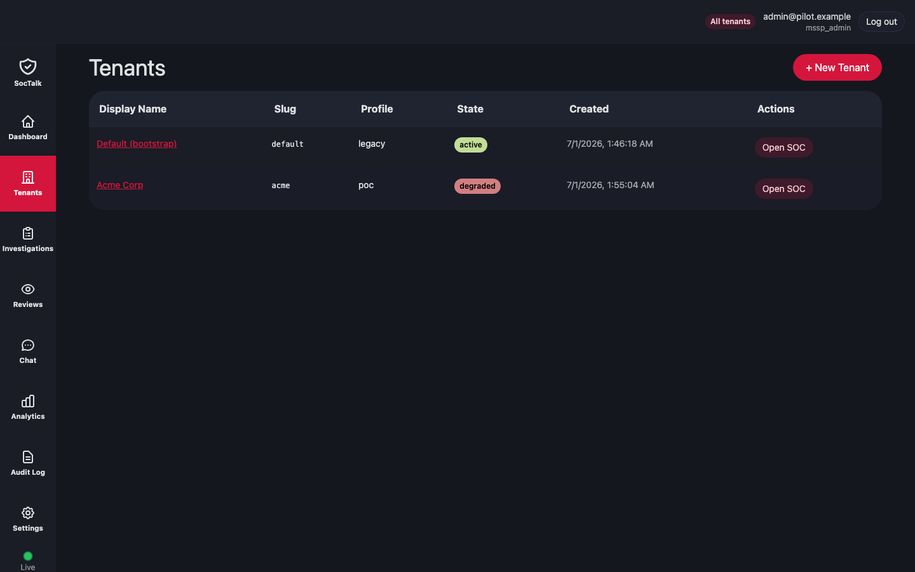The height and width of the screenshot is (572, 915).
Task: Open the Default (bootstrap) tenant link
Action: [x=137, y=144]
